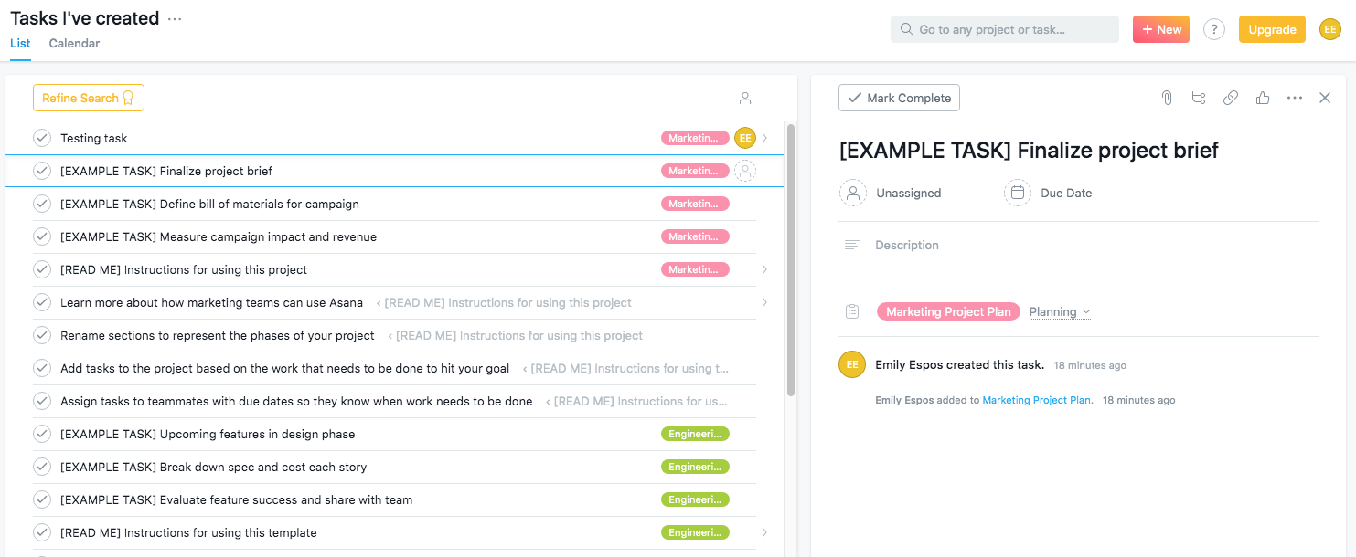Create subtasks with the subtask icon
The width and height of the screenshot is (1356, 557).
(x=1199, y=98)
